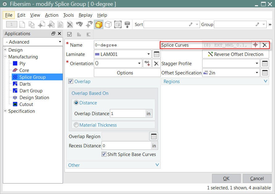This screenshot has height=194, width=275.
Task: Collapse the Regions section
Action: tap(265, 81)
